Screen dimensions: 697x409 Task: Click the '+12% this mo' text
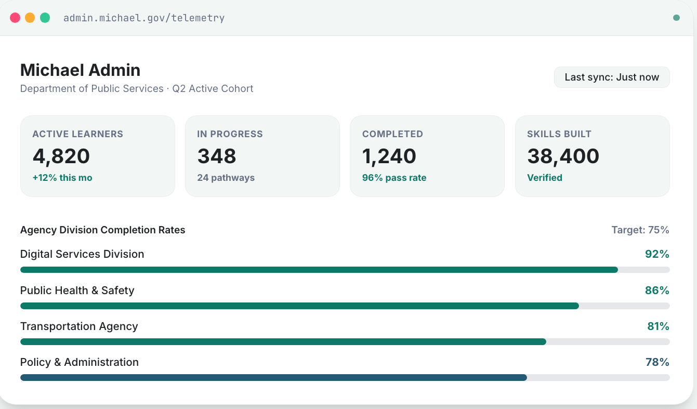tap(62, 178)
